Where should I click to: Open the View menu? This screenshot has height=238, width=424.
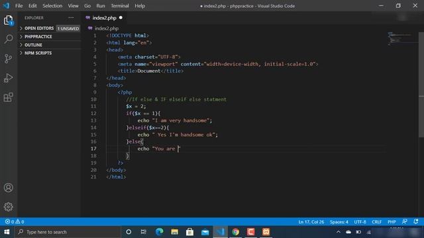tap(73, 6)
